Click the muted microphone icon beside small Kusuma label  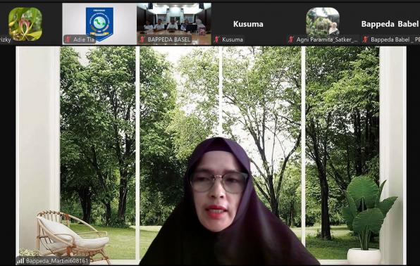pyautogui.click(x=217, y=39)
